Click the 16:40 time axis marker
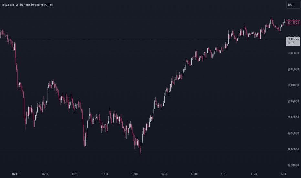 tap(134, 174)
